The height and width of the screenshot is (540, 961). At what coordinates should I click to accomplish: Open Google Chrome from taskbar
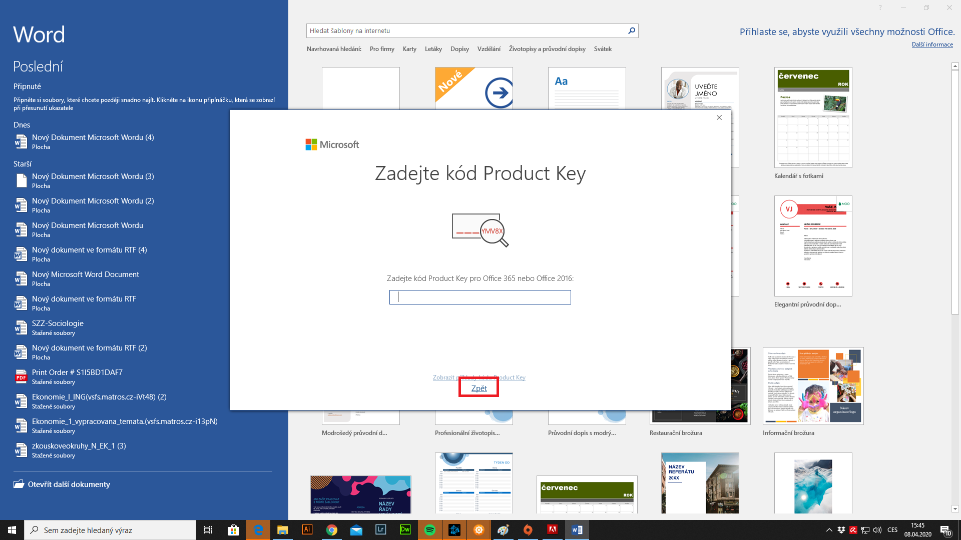point(332,530)
